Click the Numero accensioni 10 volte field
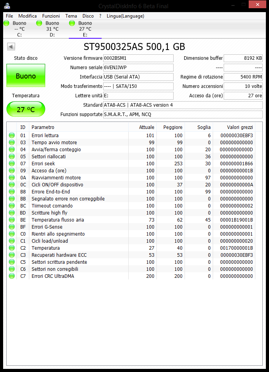This screenshot has height=372, width=269. 243,86
